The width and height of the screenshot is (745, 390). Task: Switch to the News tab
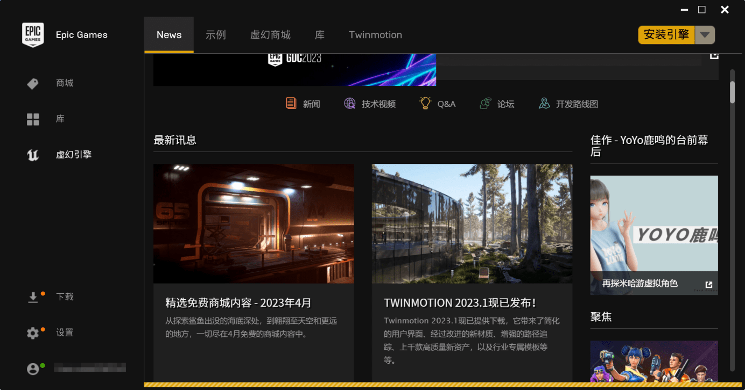pos(169,35)
